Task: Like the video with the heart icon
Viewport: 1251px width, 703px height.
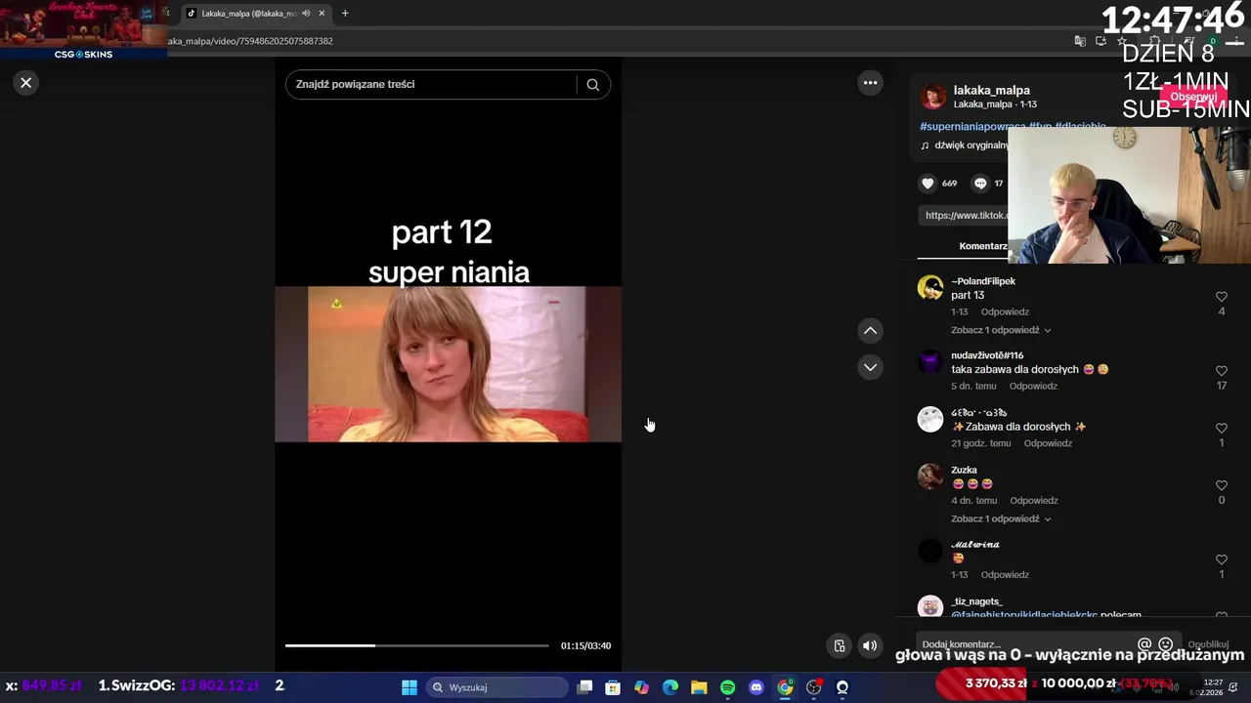Action: click(927, 184)
